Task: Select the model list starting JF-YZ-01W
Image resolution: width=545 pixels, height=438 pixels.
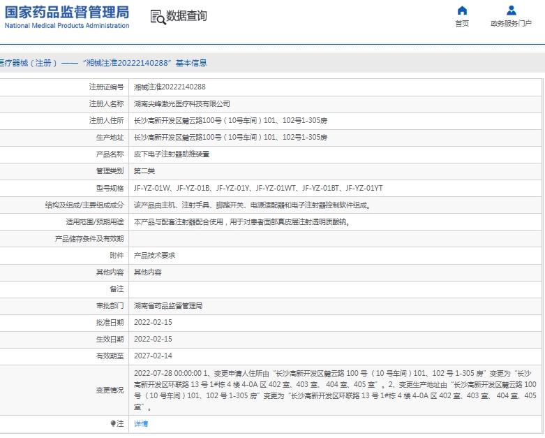Action: [x=258, y=188]
